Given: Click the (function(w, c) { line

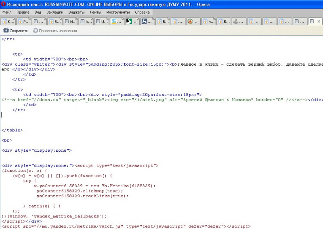Looking at the screenshot, I should click(25, 171).
